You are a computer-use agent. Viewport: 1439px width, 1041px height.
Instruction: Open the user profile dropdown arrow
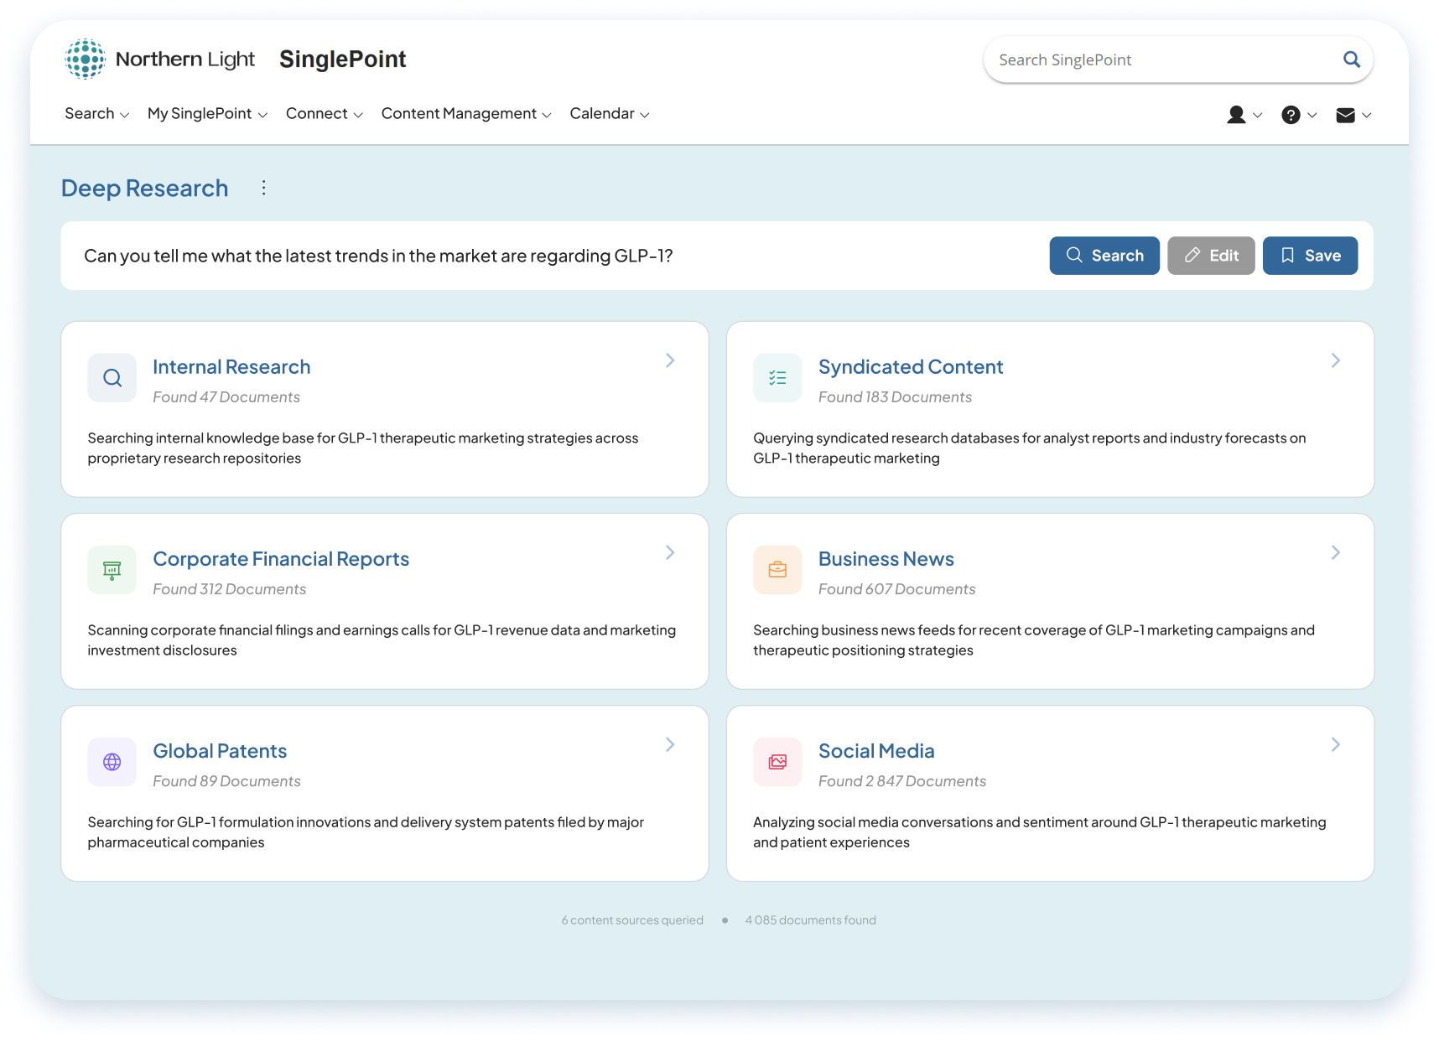1257,116
